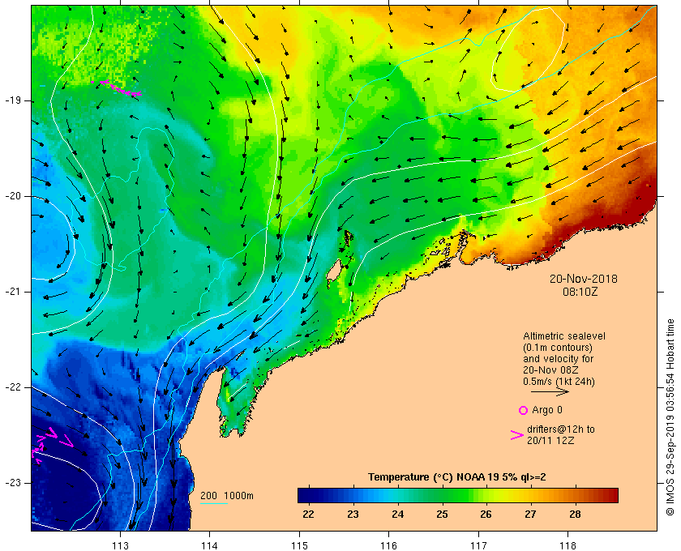Click the magenta drifter markers near -22.5 latitude

click(x=51, y=445)
